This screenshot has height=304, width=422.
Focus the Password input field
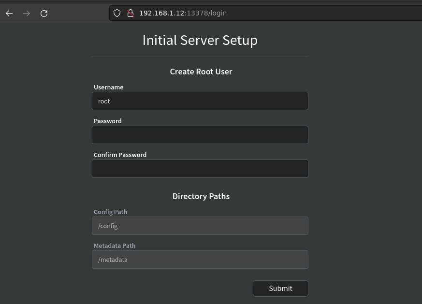click(200, 135)
